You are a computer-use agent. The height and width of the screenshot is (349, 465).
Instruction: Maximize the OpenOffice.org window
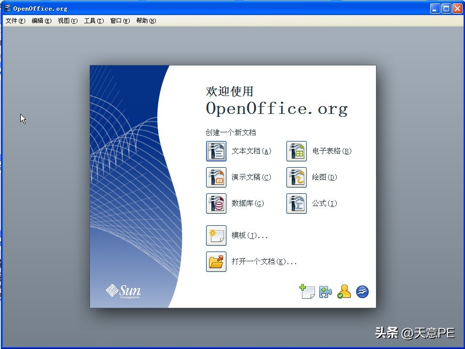pos(446,8)
